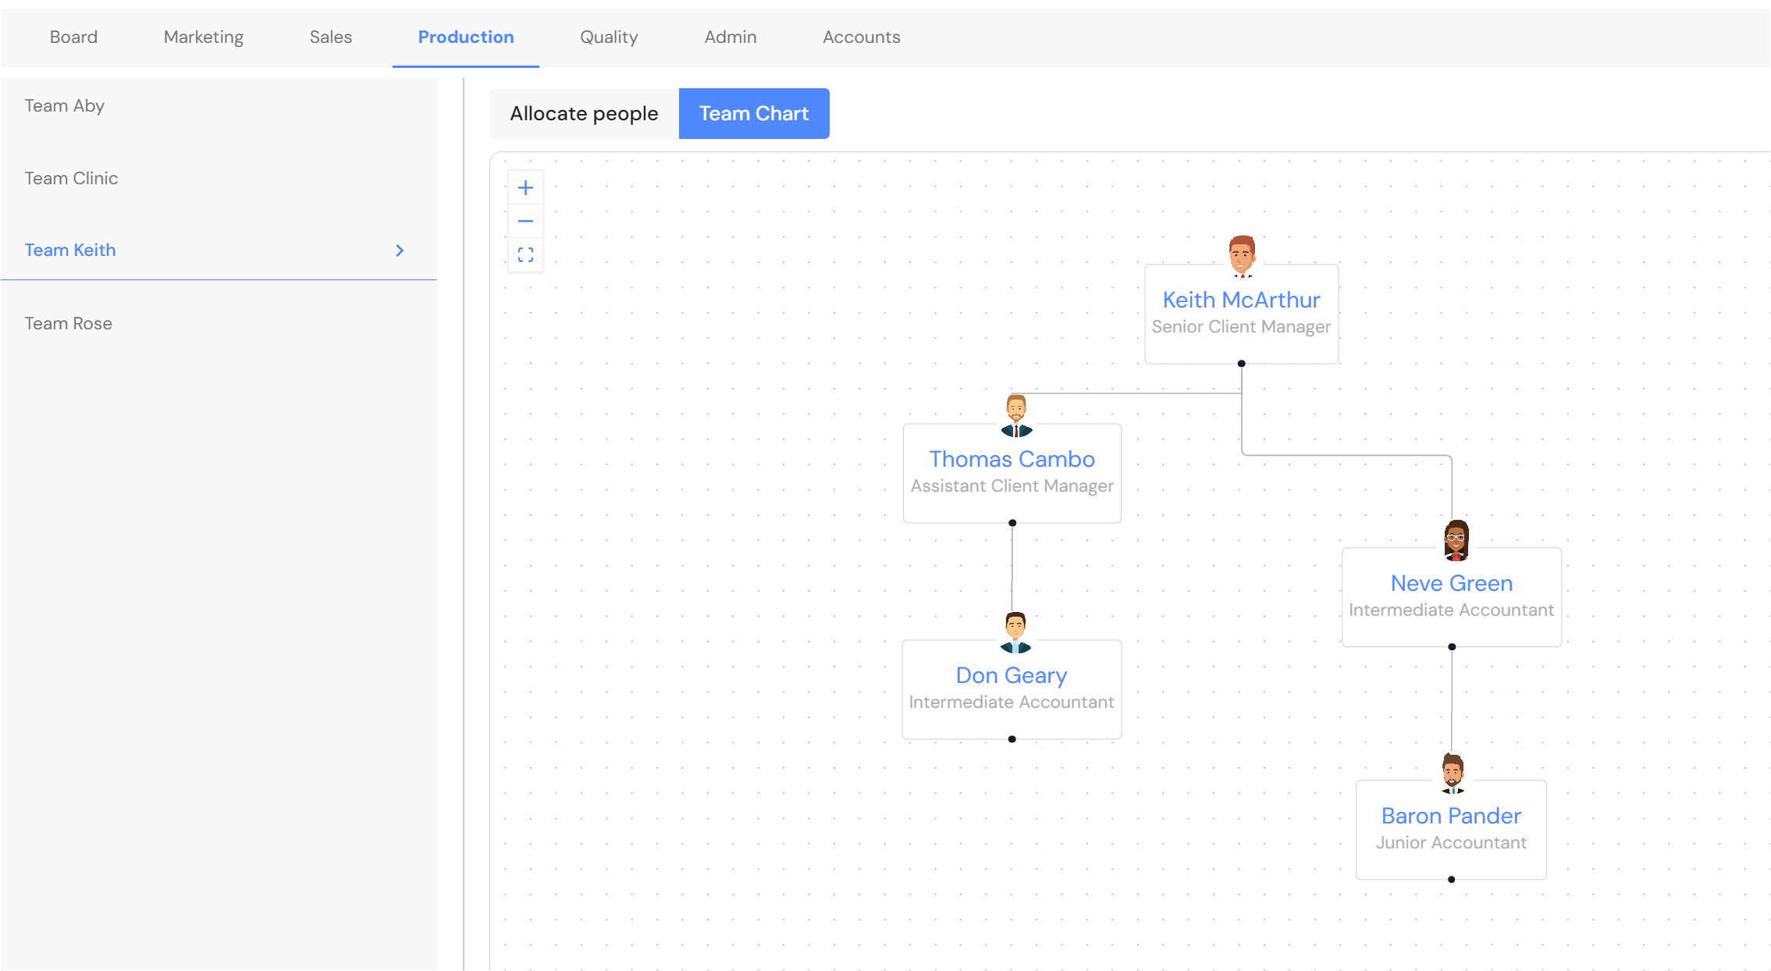Select Team Aby in sidebar
Screen dimensions: 1771x971
(65, 105)
